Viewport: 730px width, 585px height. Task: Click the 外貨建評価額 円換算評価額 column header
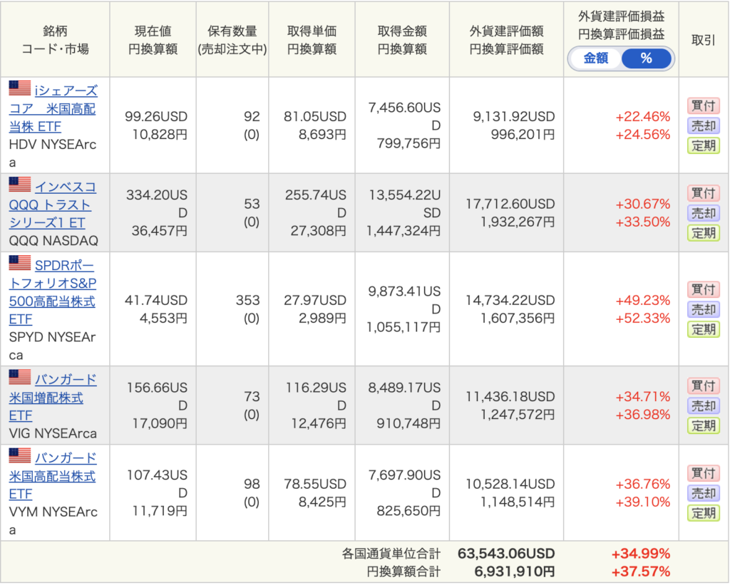(x=507, y=40)
